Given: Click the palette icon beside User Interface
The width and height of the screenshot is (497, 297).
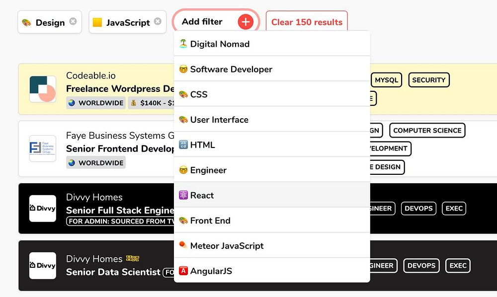Looking at the screenshot, I should coord(183,120).
